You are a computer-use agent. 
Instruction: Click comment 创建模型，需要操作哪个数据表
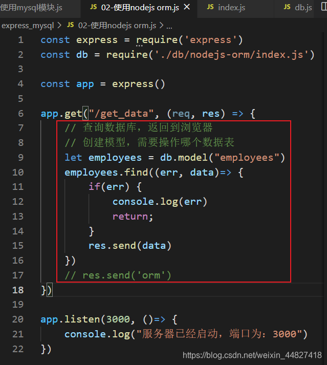[x=149, y=142]
